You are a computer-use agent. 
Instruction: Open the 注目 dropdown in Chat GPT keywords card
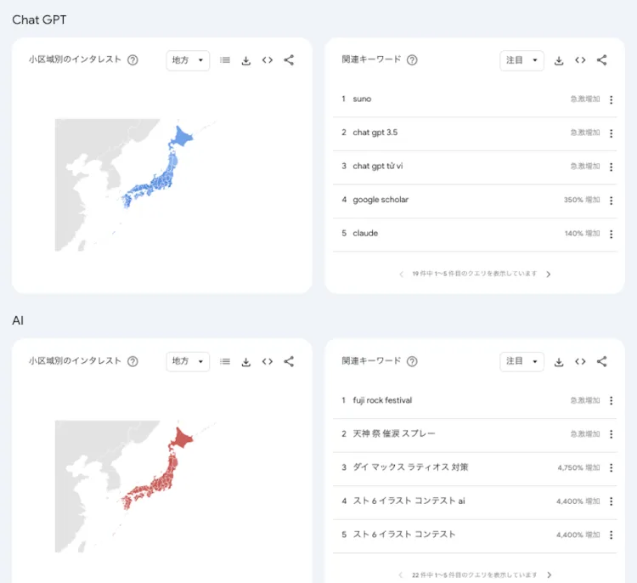(521, 60)
